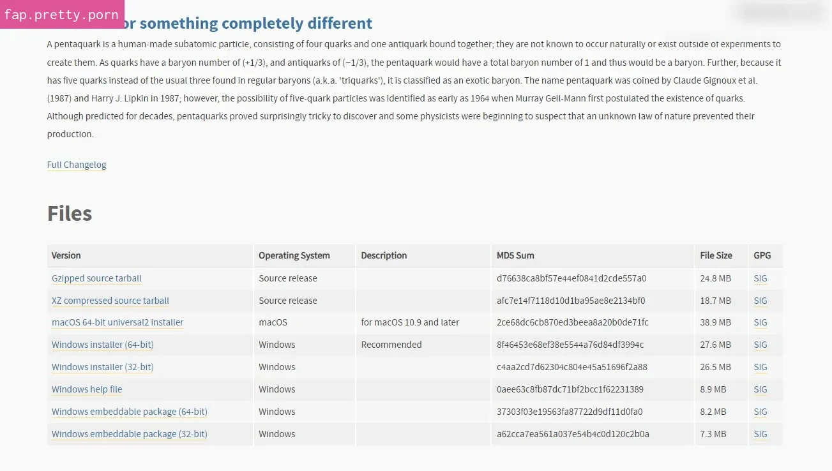
Task: Click the pink fap.pretty.porn badge
Action: click(61, 15)
